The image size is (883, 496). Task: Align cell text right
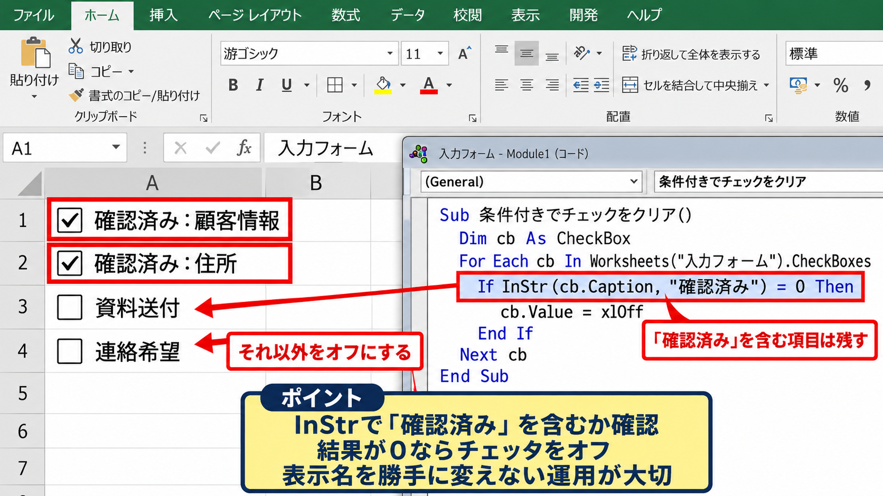[552, 85]
